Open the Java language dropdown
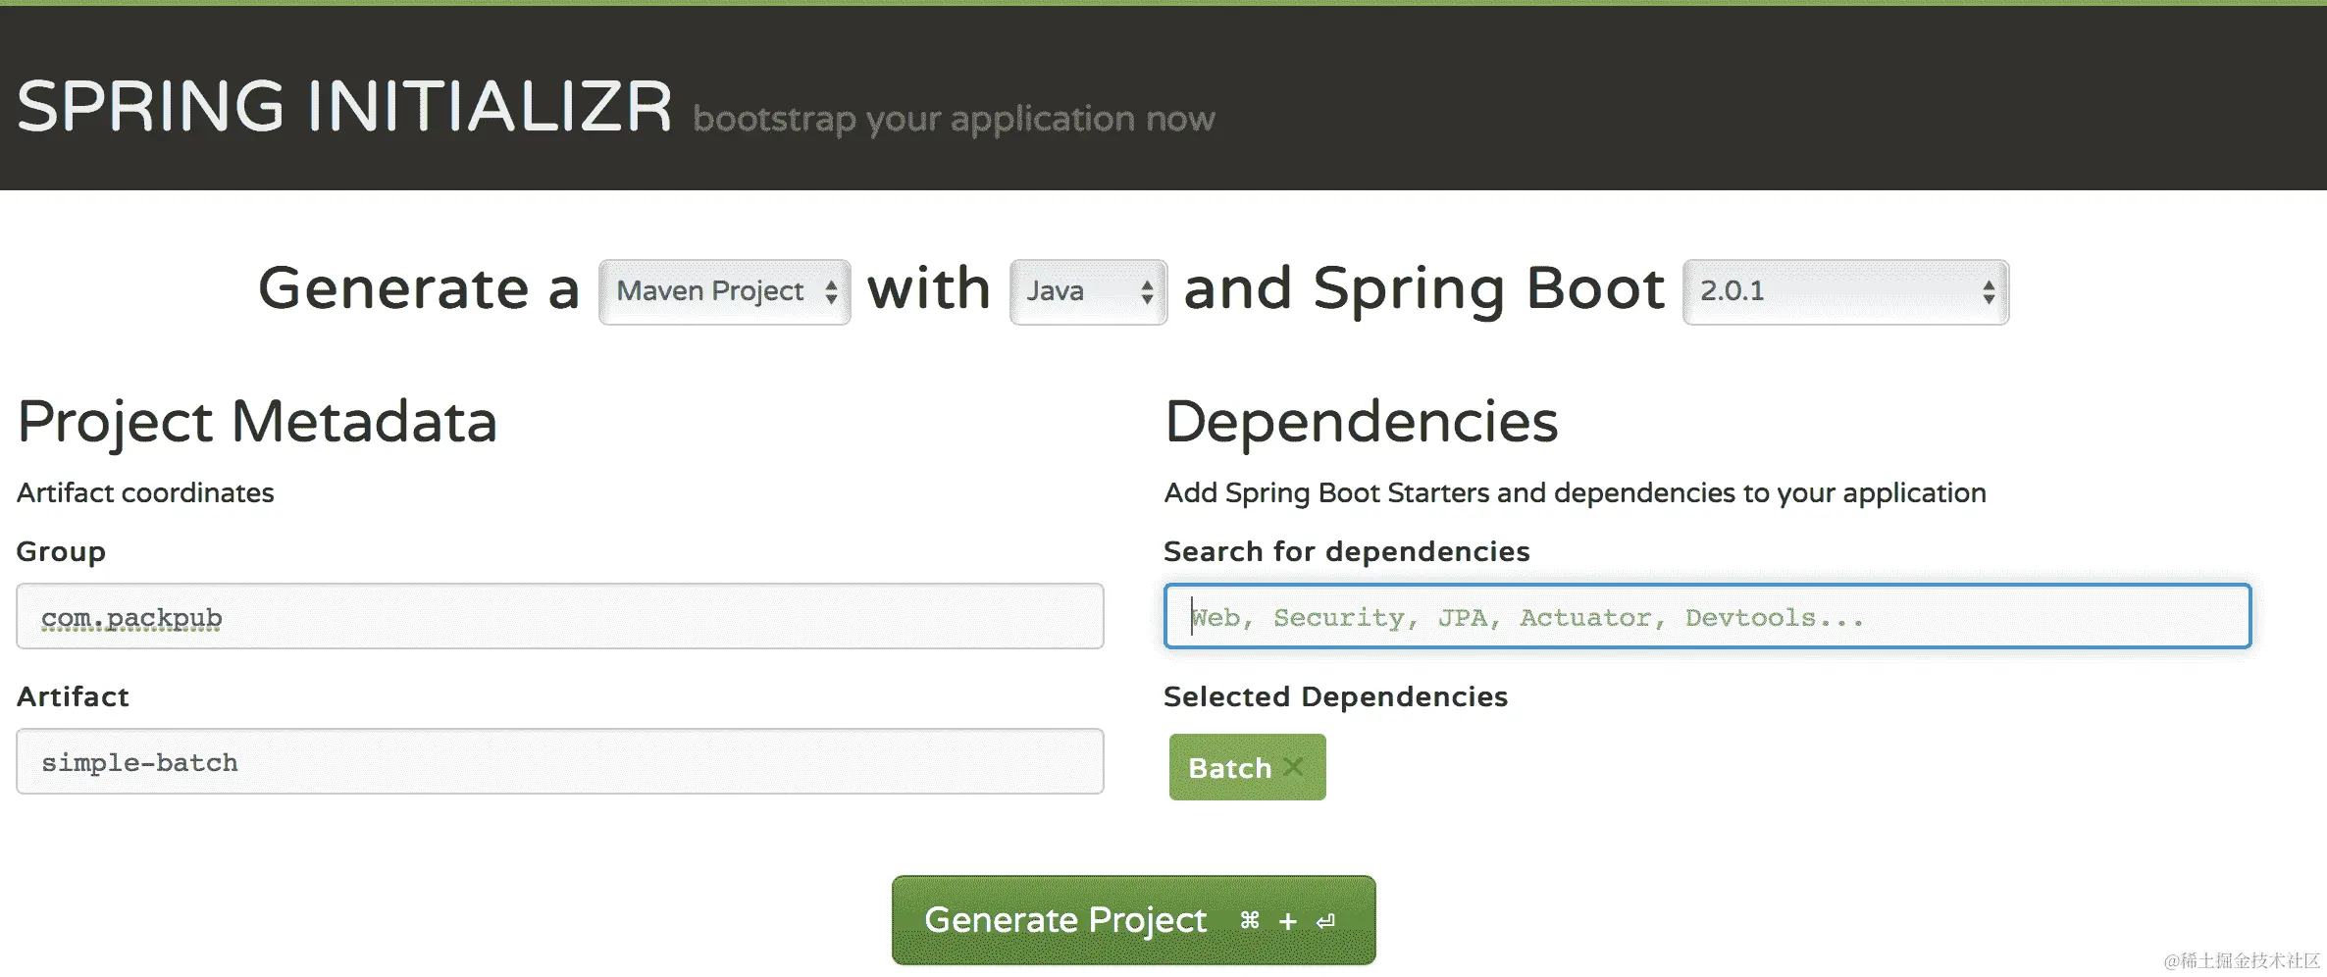The height and width of the screenshot is (977, 2327). [1089, 291]
